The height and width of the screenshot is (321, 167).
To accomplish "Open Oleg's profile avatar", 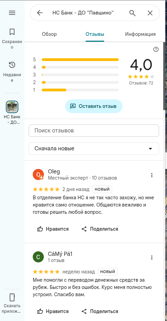I will (x=38, y=174).
